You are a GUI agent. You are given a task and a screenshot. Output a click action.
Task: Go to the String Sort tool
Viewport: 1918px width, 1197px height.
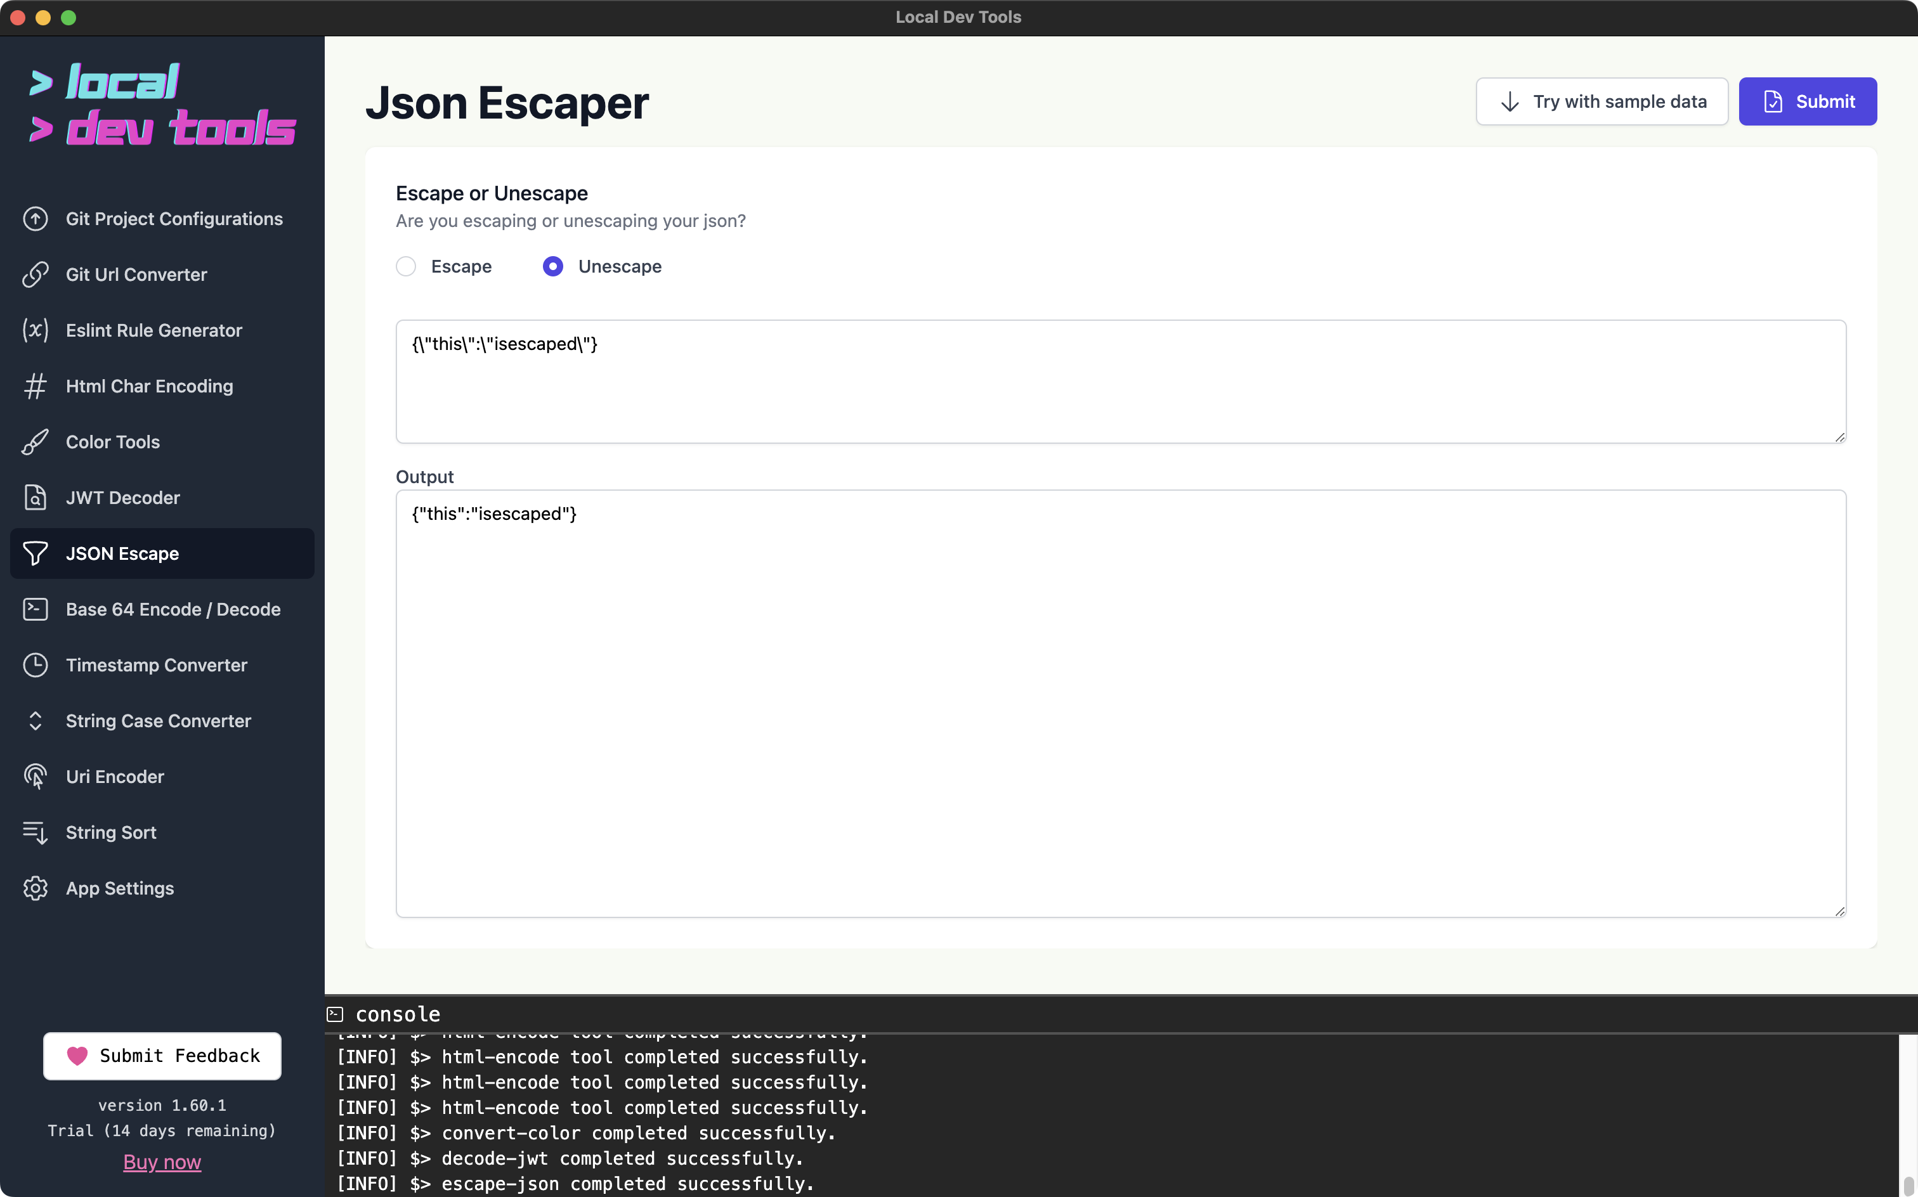162,833
